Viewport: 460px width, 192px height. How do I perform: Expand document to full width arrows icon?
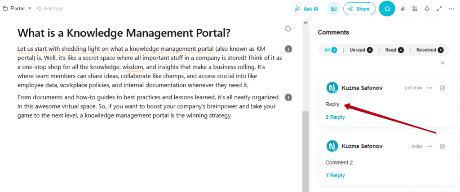(x=439, y=9)
